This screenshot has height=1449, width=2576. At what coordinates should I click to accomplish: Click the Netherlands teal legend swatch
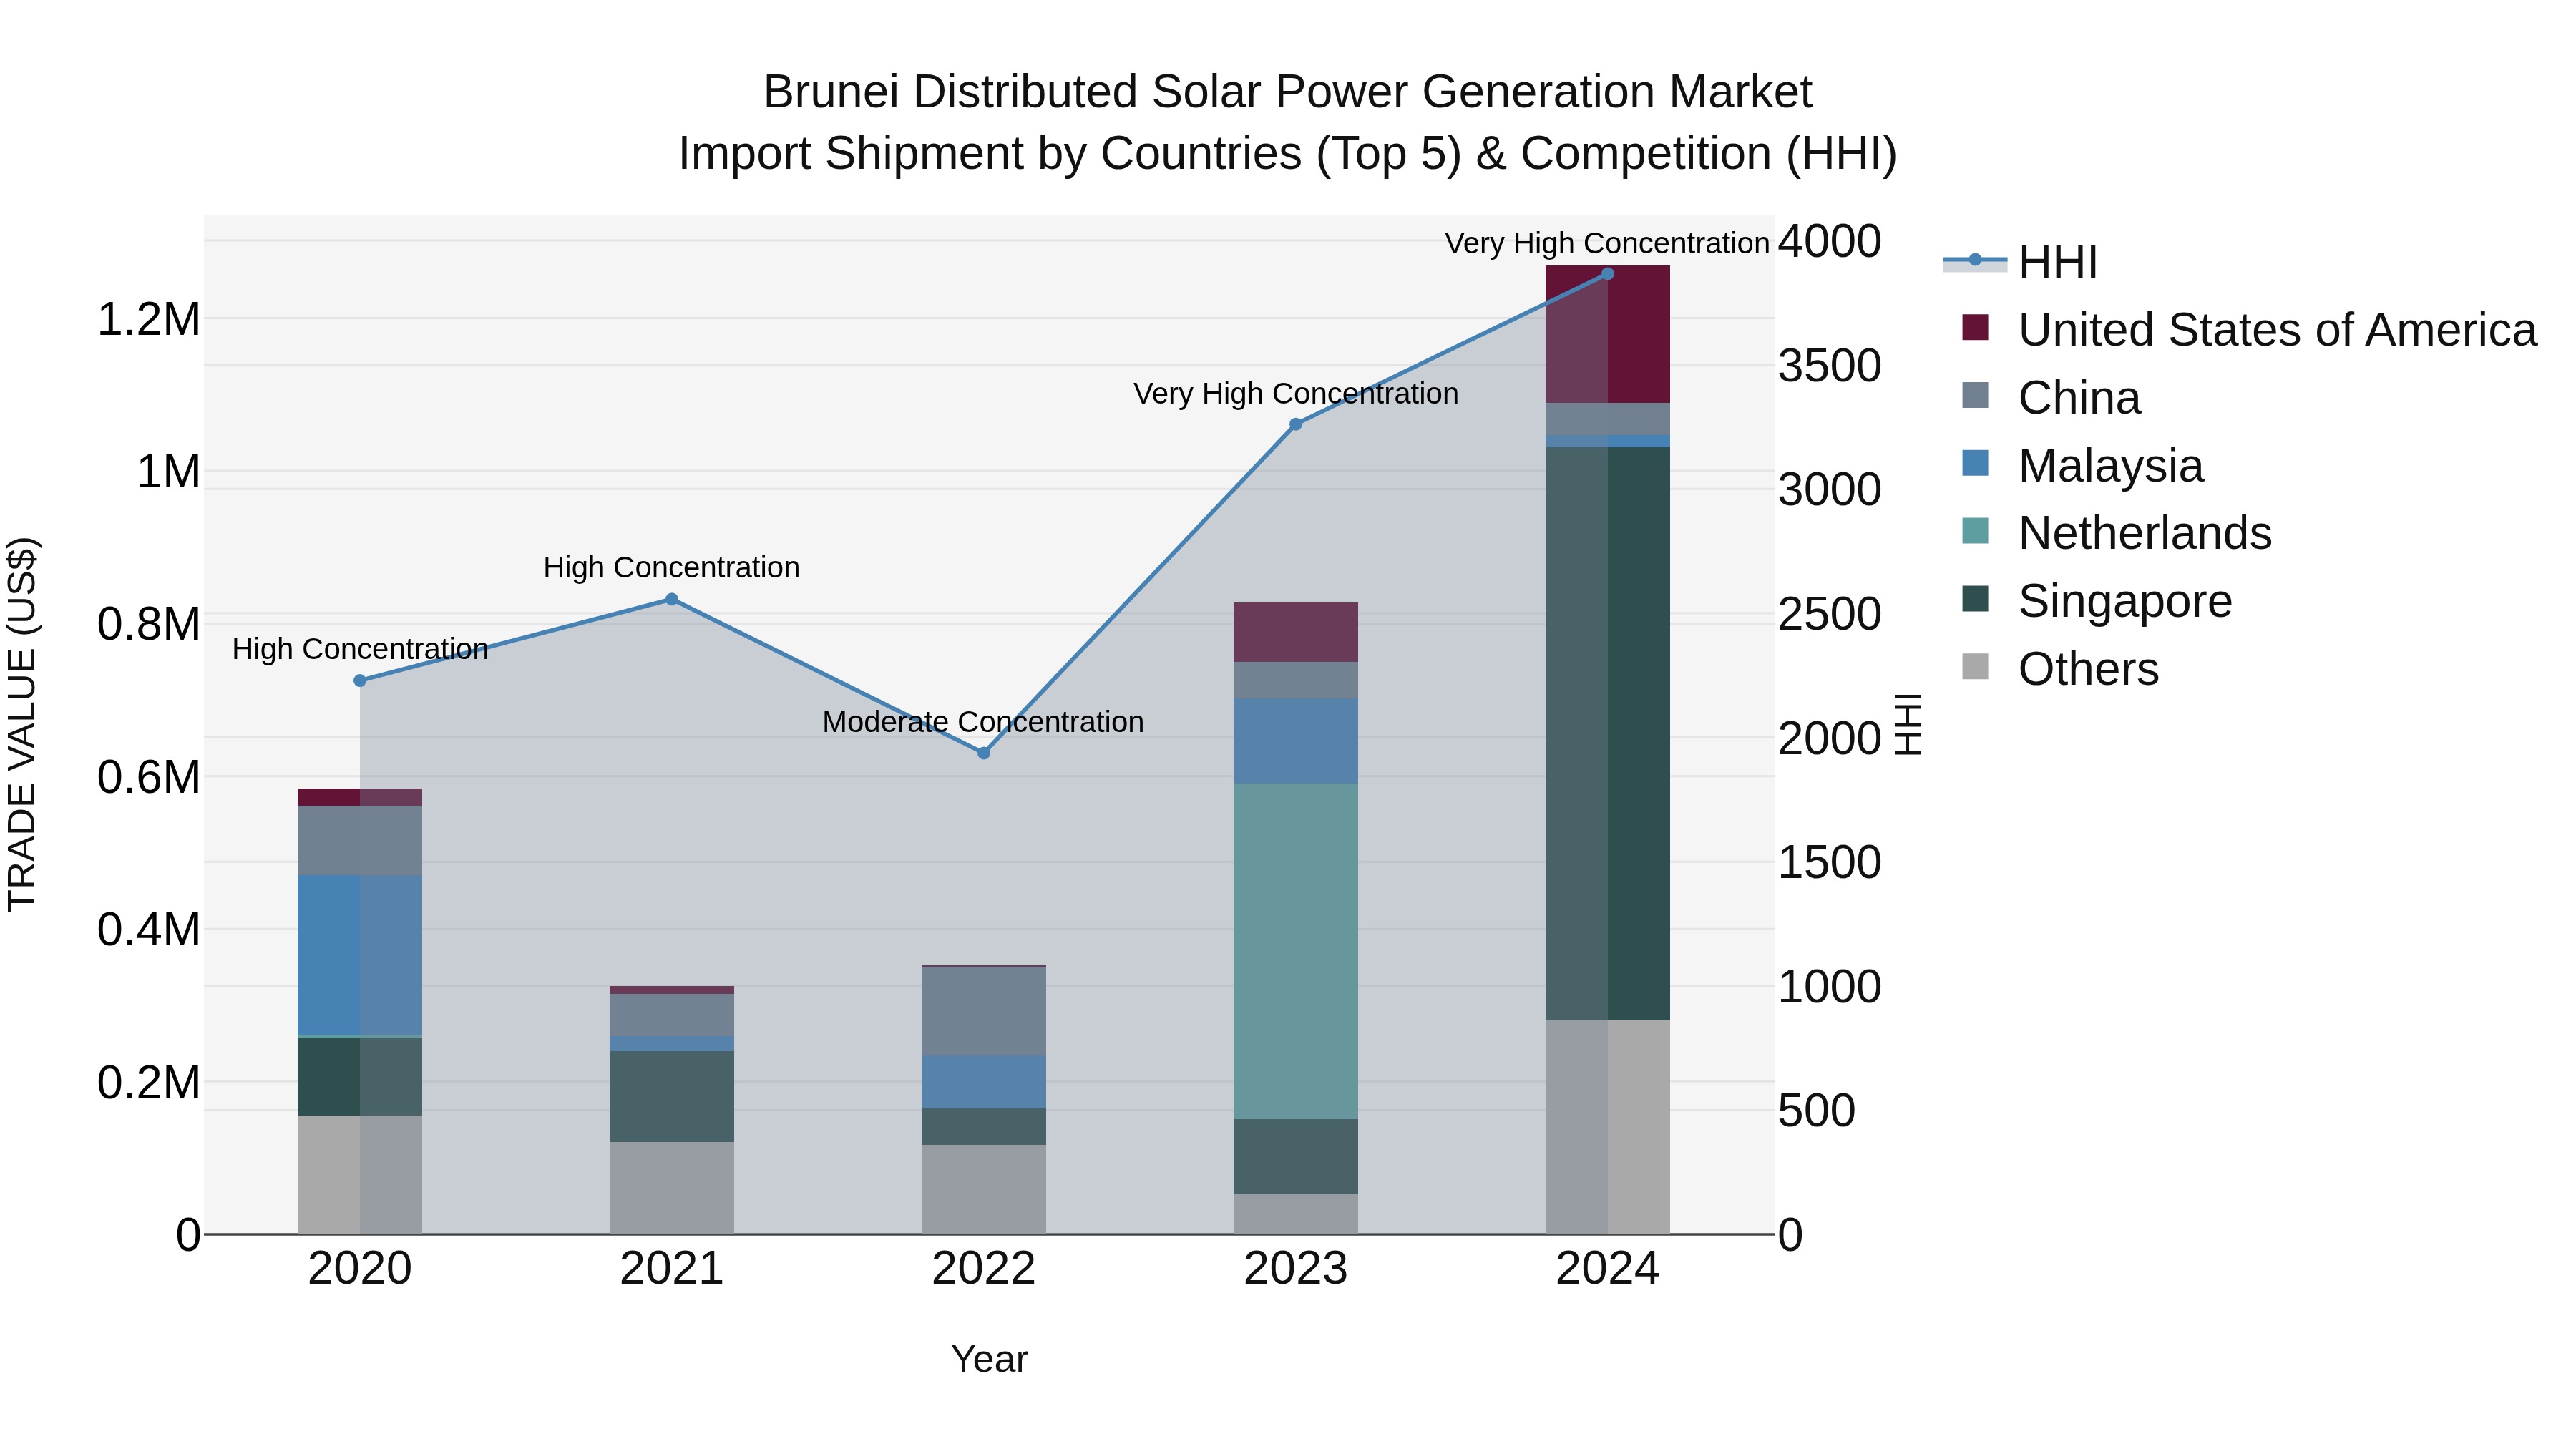point(1975,530)
